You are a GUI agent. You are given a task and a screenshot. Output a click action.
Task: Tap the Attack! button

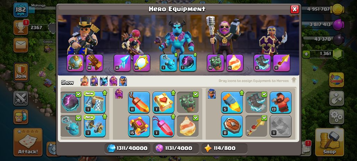28,142
